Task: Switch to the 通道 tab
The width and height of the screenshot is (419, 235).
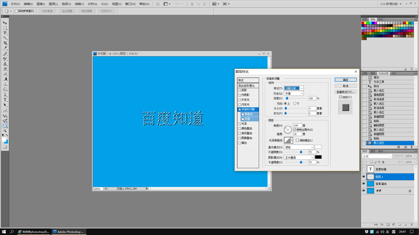Action: (373, 151)
